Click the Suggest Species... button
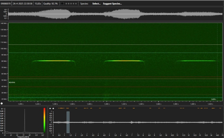 coord(112,4)
